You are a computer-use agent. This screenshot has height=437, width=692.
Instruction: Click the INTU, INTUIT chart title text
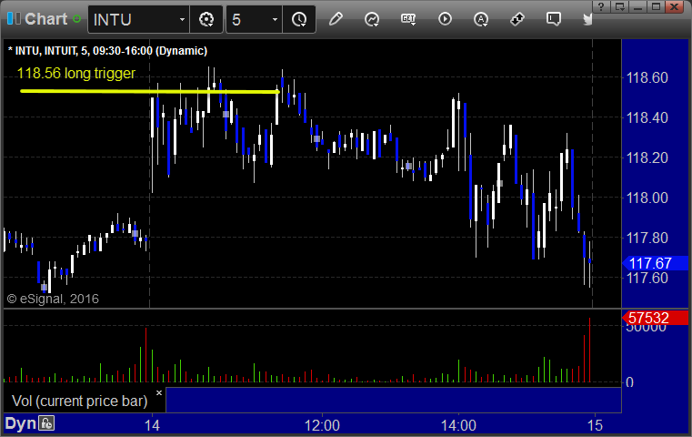point(107,51)
